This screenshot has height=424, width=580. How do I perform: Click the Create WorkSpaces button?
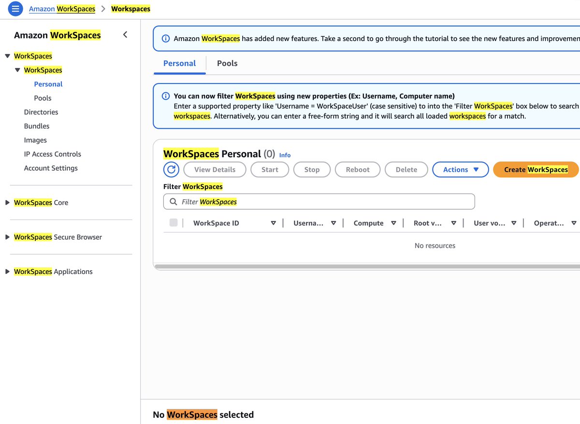click(x=536, y=169)
